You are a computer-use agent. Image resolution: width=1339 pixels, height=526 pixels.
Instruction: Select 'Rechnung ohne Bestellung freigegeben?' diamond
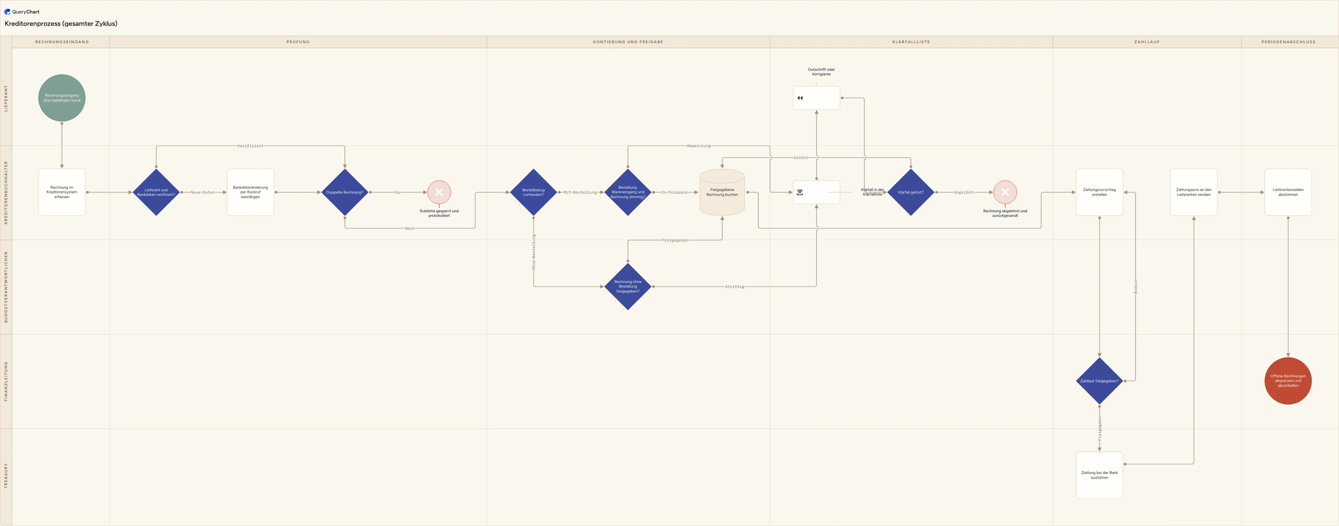tap(628, 286)
